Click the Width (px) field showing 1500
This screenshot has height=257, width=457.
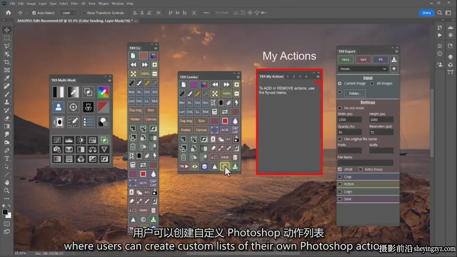350,120
